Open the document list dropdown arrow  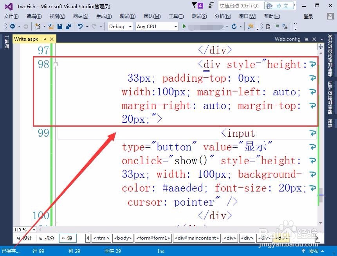click(322, 39)
